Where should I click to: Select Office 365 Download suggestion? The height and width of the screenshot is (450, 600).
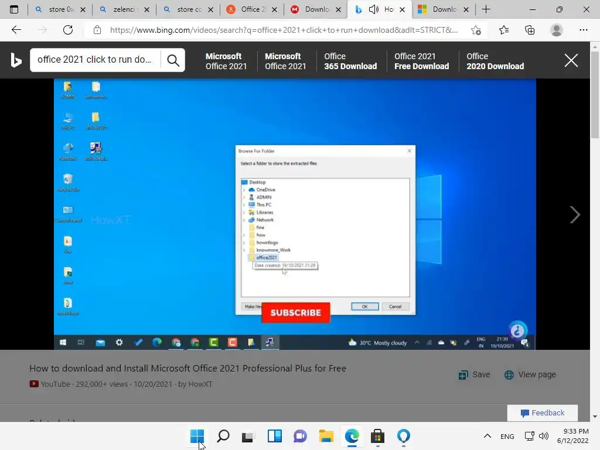[350, 61]
